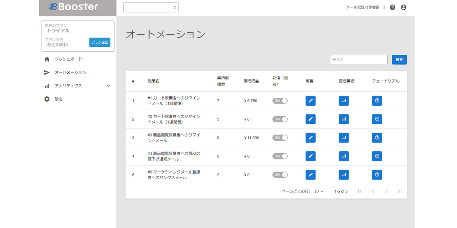Open the rows per page dropdown showing 20
The image size is (457, 228).
click(x=319, y=191)
